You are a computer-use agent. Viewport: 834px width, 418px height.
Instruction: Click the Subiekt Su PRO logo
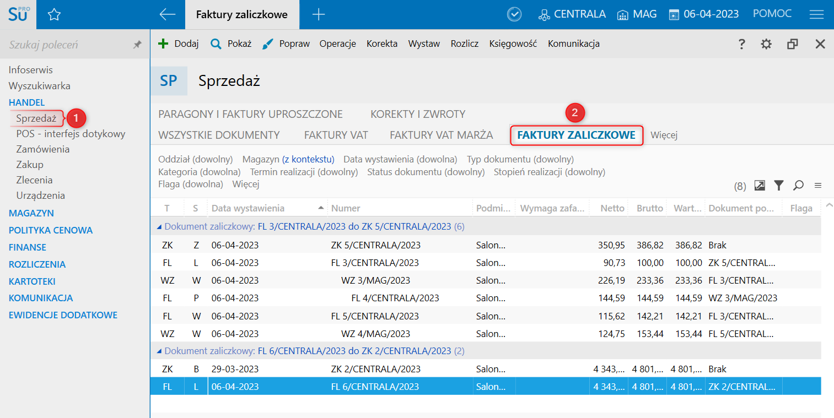tap(18, 14)
